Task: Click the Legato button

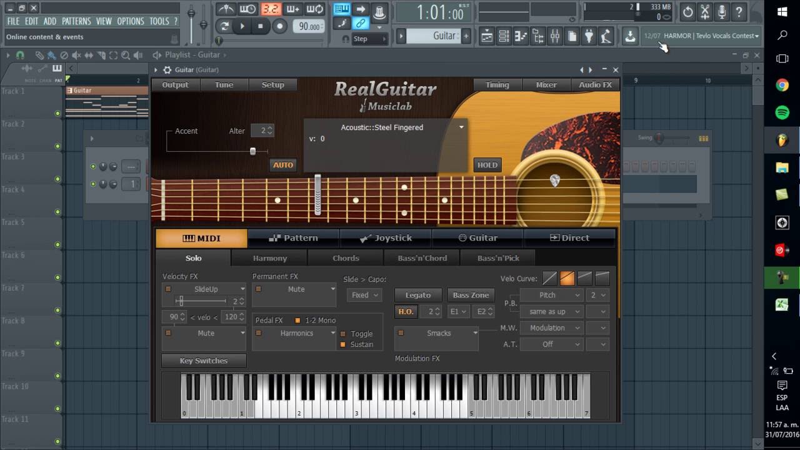Action: pos(418,295)
